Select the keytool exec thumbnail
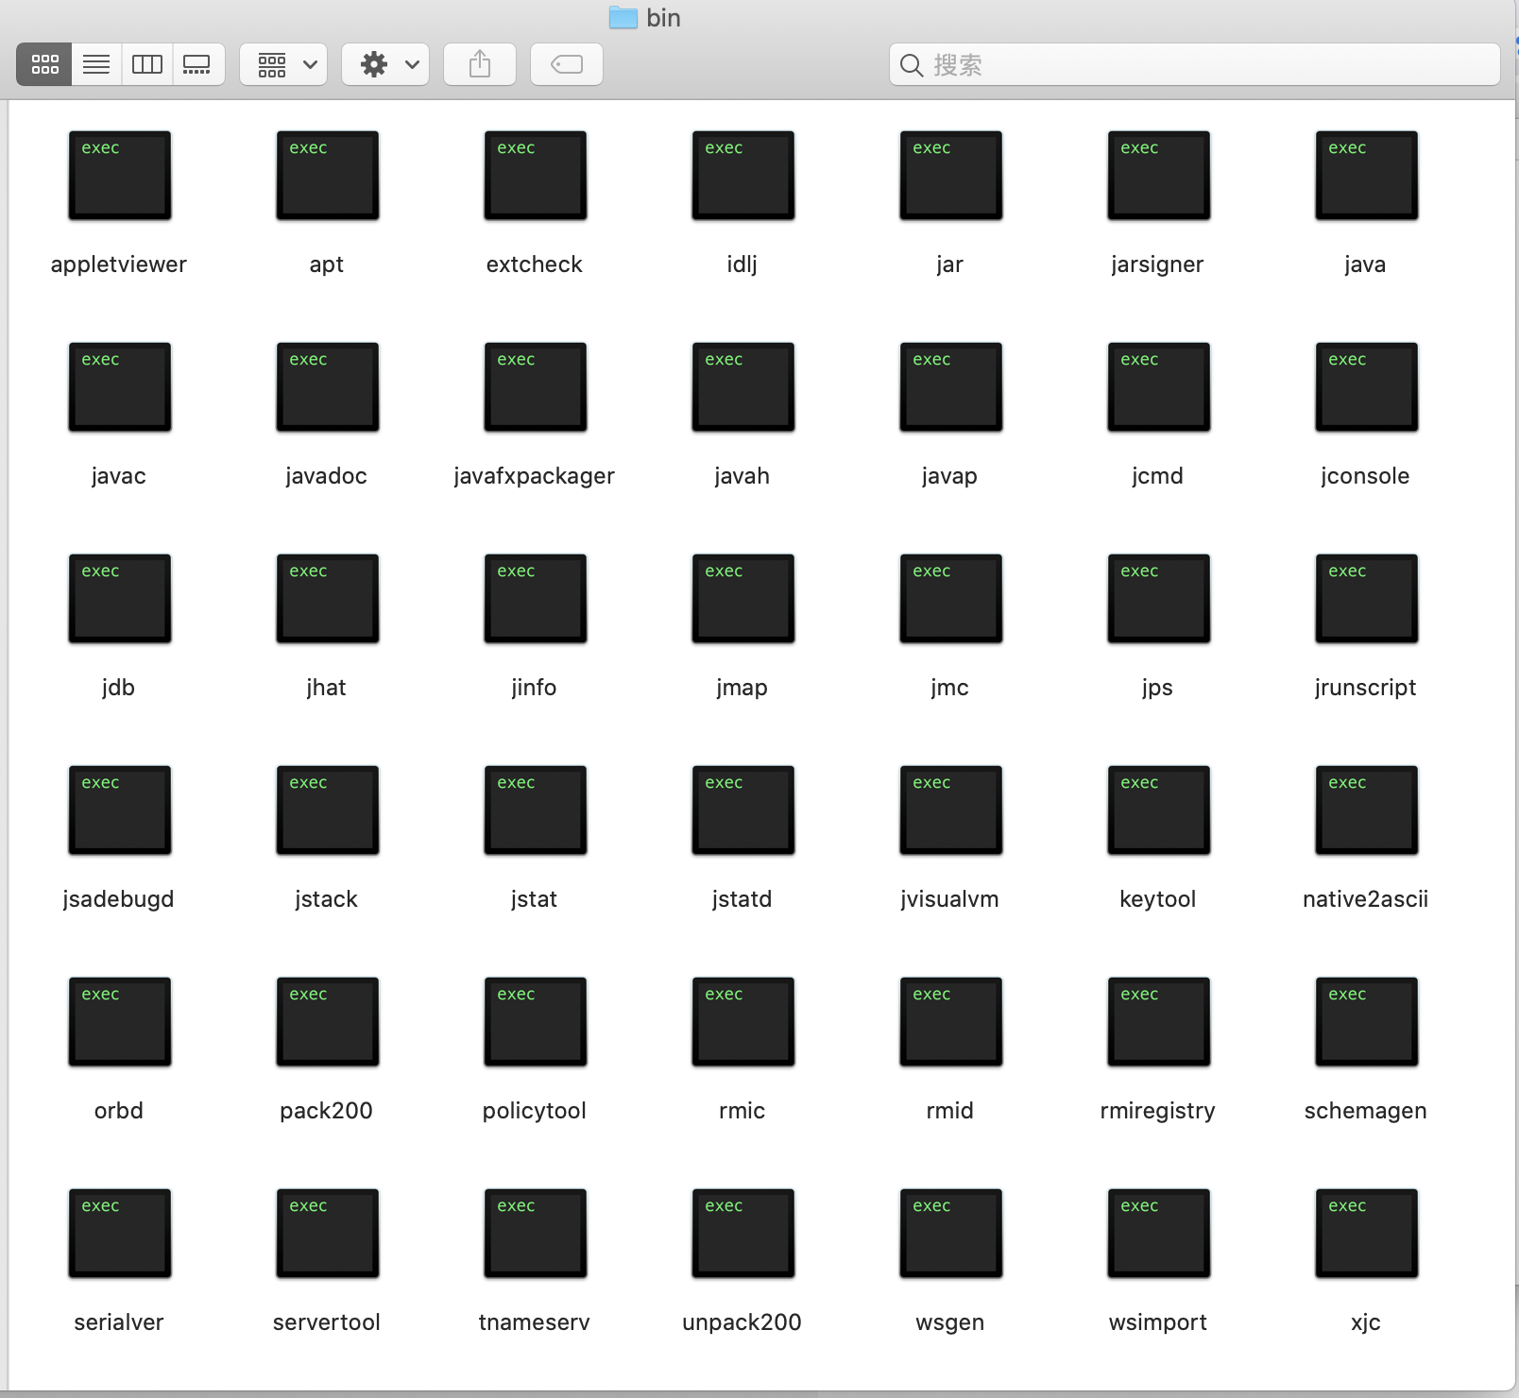 (x=1159, y=810)
